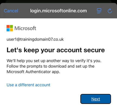This screenshot has height=109, width=117.
Task: Click the Microsoft four-square logo
Action: [x=10, y=28]
